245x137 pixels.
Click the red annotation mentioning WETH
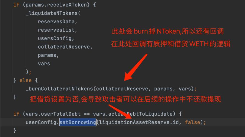coord(171,44)
